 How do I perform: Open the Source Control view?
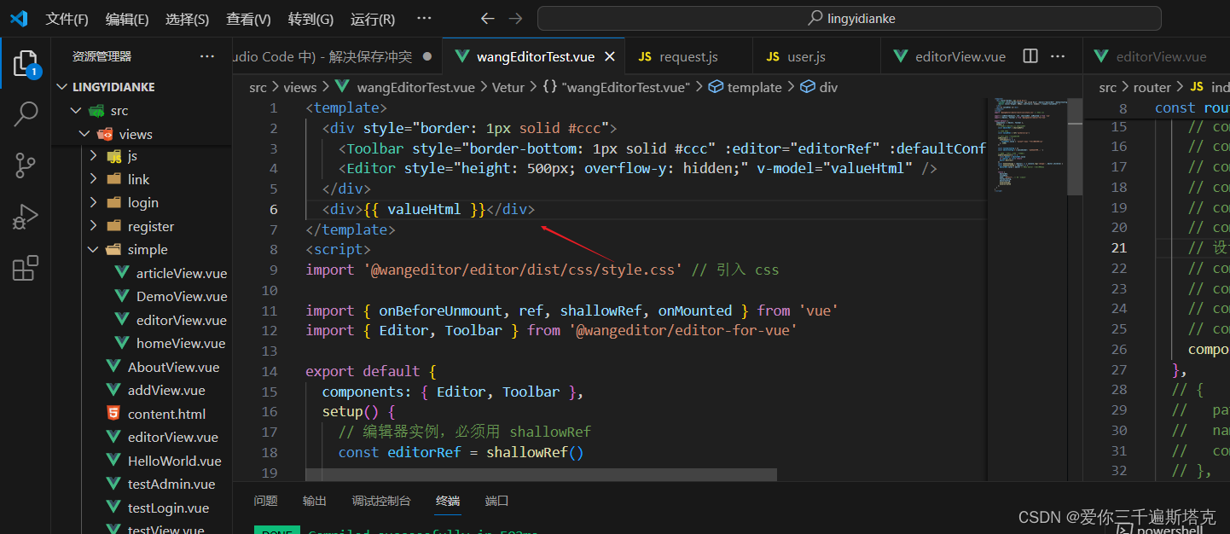pos(25,165)
